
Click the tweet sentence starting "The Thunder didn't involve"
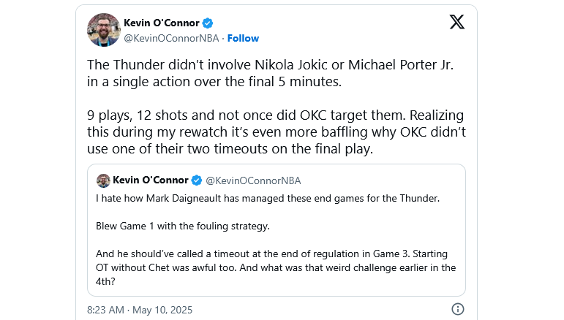[x=271, y=73]
